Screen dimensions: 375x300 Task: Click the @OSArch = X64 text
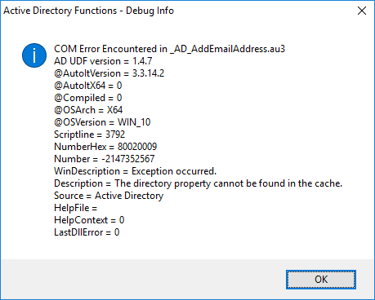(x=88, y=110)
